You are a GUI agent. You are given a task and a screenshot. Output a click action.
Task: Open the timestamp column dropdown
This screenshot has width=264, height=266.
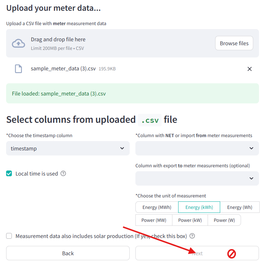click(x=68, y=148)
